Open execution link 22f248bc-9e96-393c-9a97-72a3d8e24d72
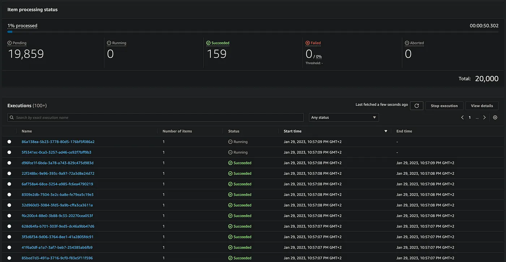This screenshot has width=506, height=262. (58, 174)
